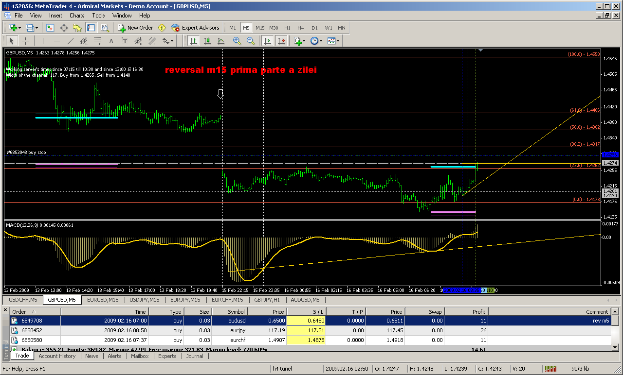Toggle the Auto Scroll chart button
The height and width of the screenshot is (375, 623).
(x=268, y=41)
